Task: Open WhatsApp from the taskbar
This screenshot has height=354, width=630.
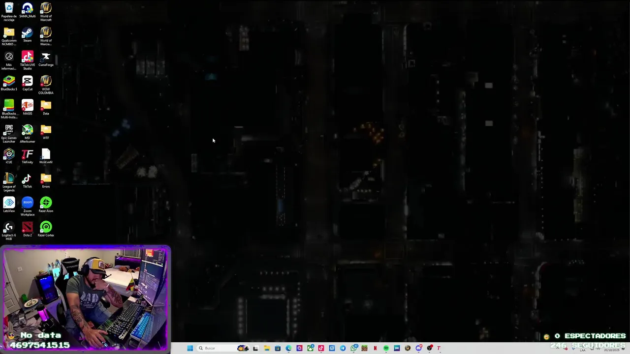Action: [354, 348]
